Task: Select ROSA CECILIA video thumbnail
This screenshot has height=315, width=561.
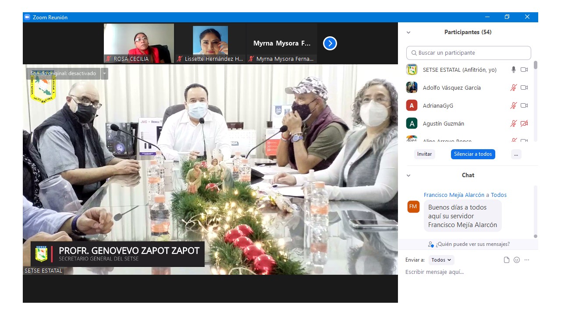Action: 139,43
